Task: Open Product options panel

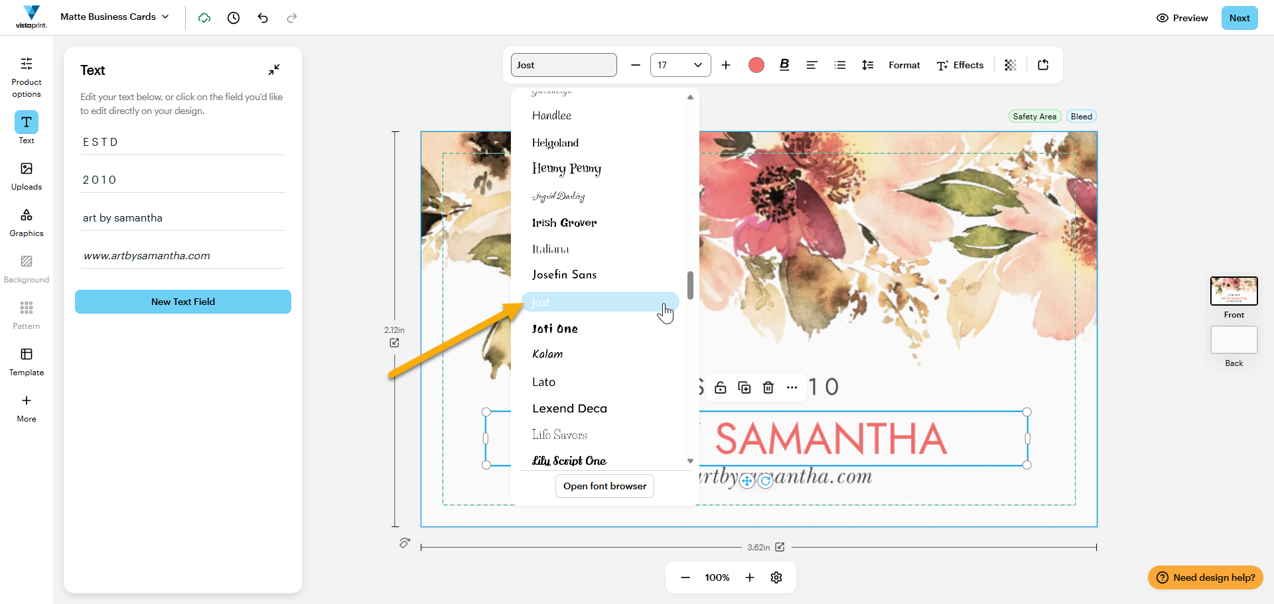Action: (x=27, y=77)
